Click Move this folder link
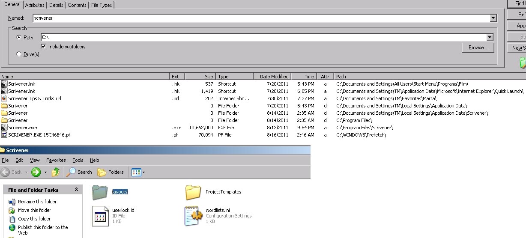526x238 pixels. (35, 210)
